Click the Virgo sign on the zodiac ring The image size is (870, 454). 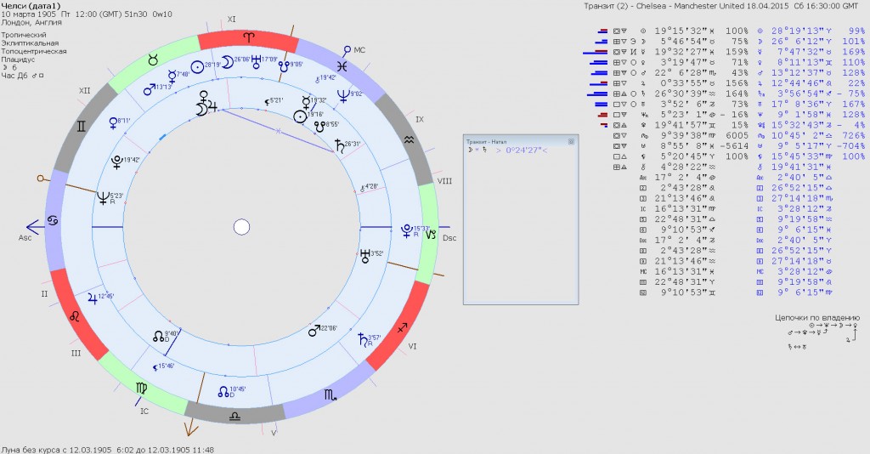[142, 389]
